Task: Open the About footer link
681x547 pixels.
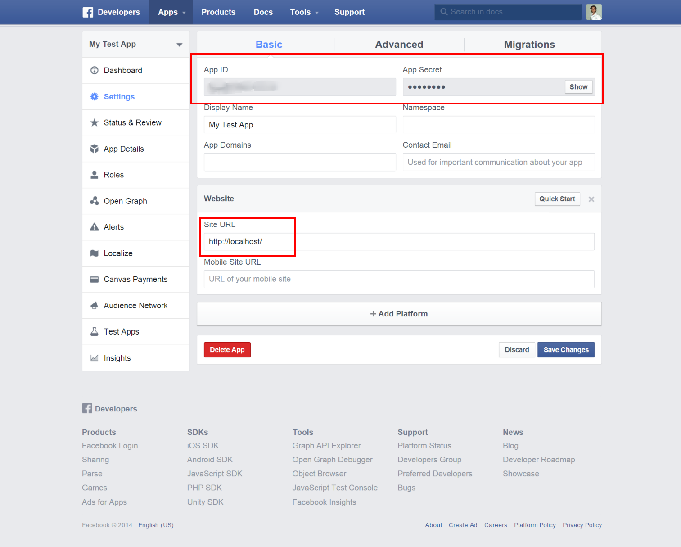Action: pos(433,525)
